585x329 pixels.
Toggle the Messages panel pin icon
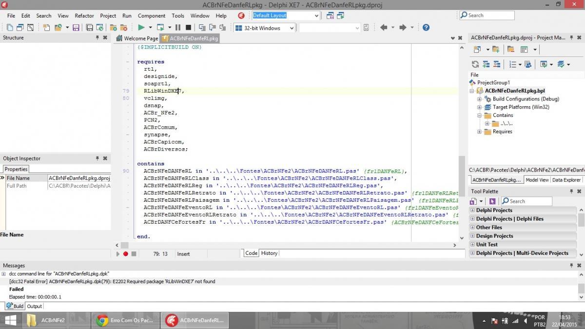(571, 266)
